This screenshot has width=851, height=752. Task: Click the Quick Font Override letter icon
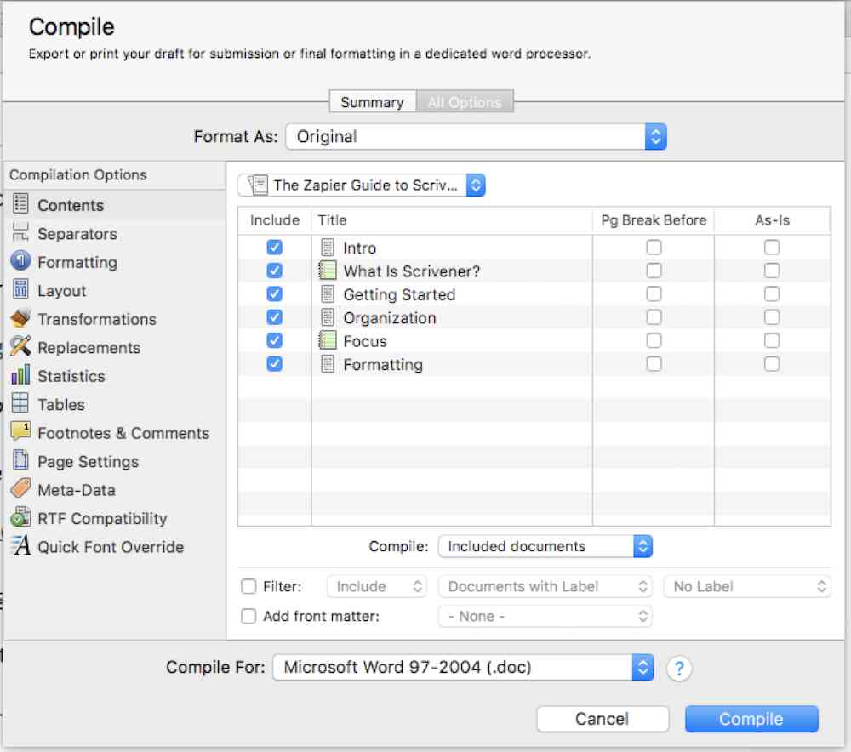[20, 546]
